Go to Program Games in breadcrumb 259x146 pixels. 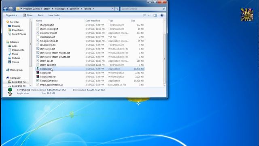[x=32, y=9]
